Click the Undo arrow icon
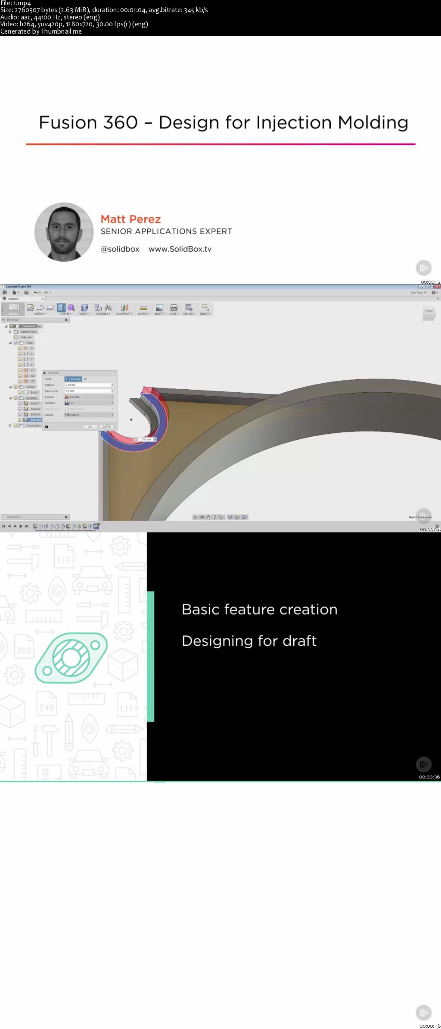 (x=36, y=292)
